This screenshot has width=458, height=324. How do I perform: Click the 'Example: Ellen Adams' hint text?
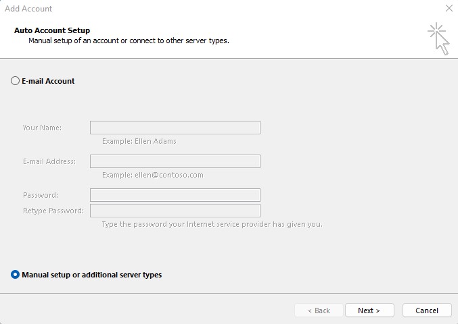[139, 141]
